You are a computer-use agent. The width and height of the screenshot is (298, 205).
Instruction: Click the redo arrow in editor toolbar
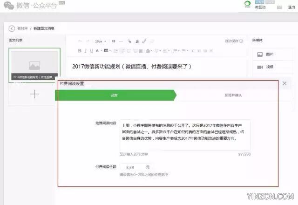(88, 41)
